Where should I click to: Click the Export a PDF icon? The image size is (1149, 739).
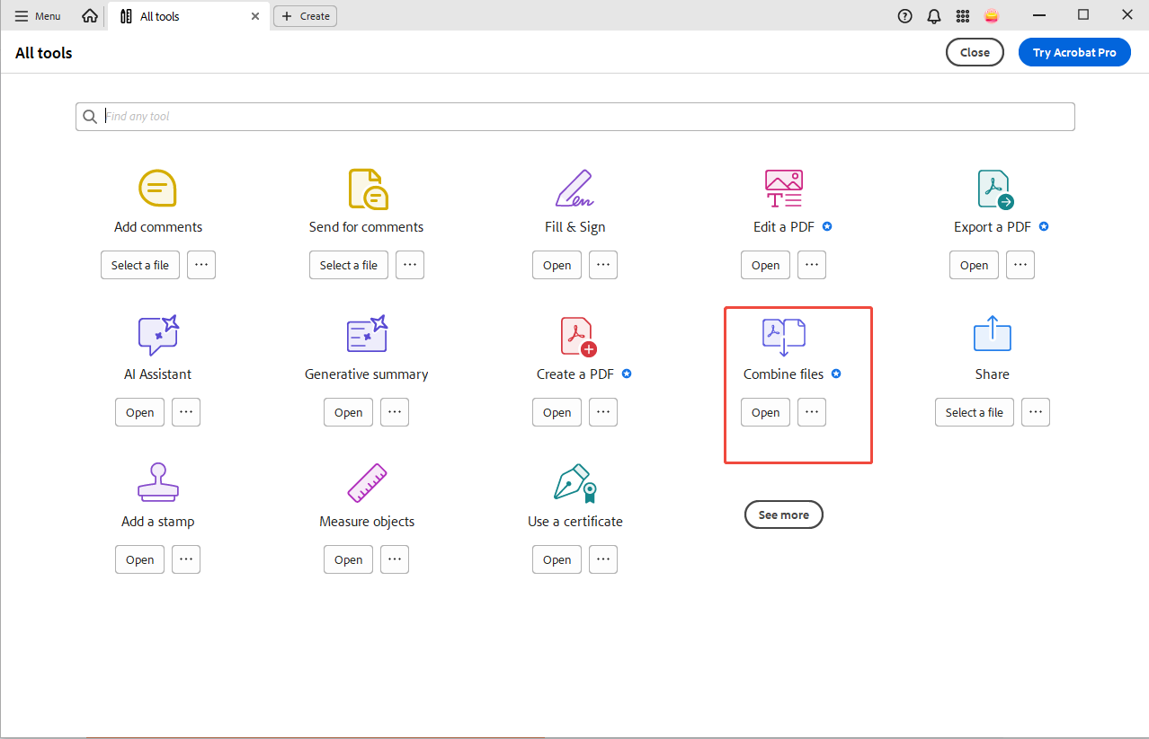pyautogui.click(x=994, y=189)
